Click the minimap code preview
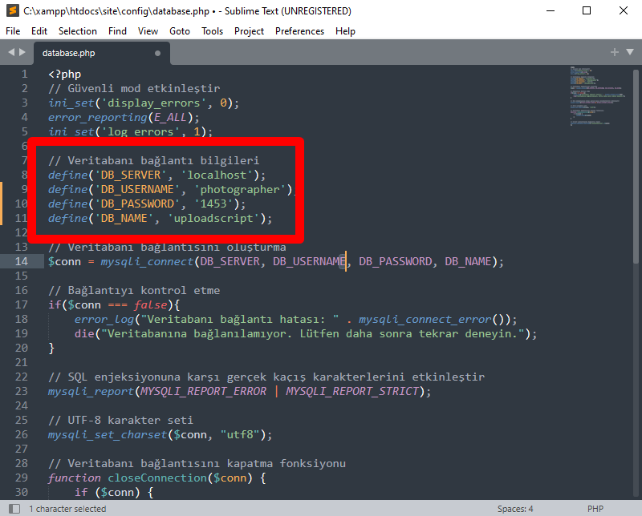The image size is (642, 516). click(596, 96)
